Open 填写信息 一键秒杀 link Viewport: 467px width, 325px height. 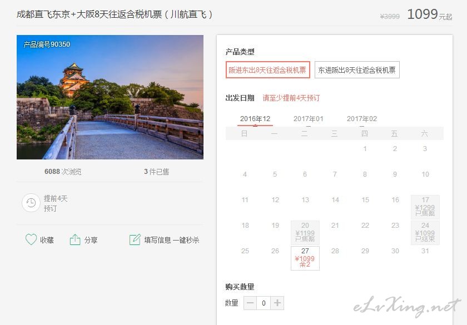coord(172,240)
